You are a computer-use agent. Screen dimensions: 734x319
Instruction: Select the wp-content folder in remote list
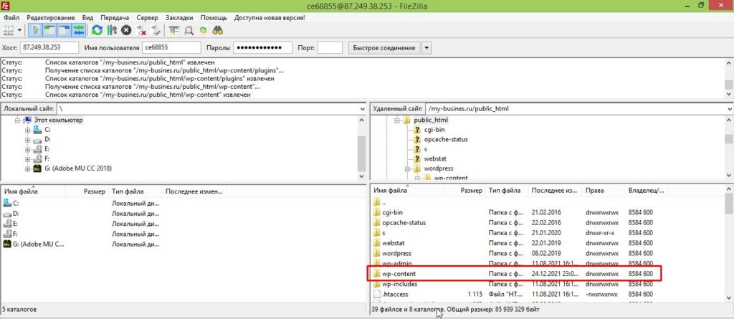pos(399,274)
